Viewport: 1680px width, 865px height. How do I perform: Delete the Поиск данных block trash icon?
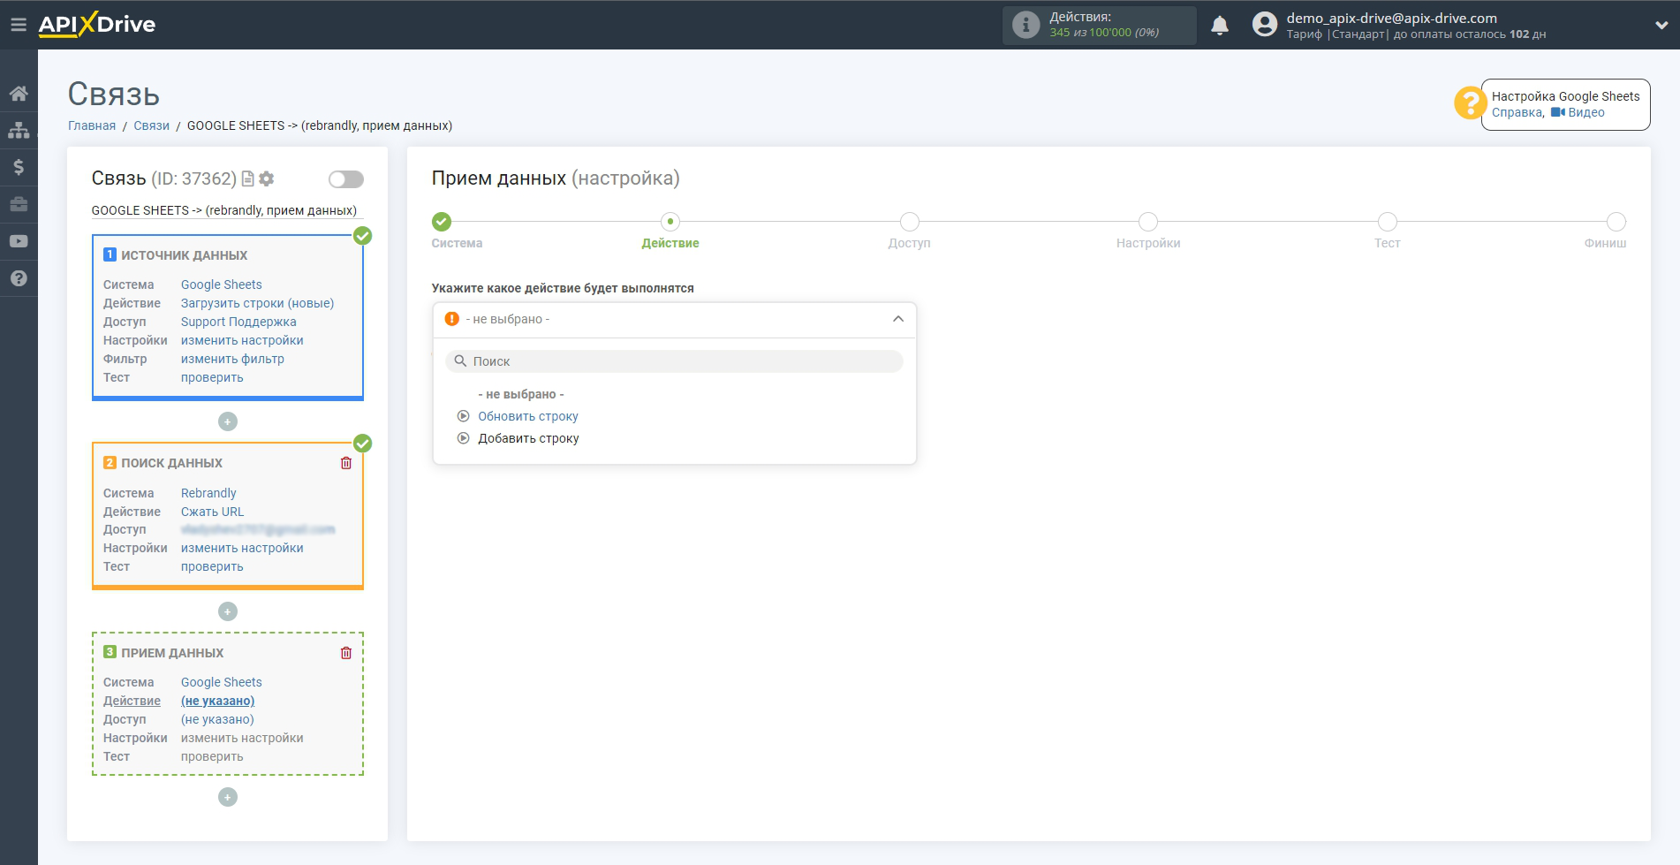(346, 463)
